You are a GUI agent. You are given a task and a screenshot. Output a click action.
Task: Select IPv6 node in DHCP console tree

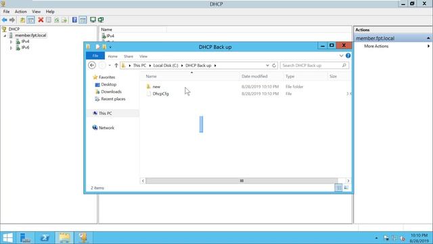click(x=25, y=47)
